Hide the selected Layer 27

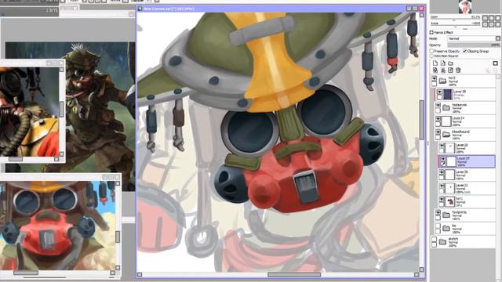pos(442,159)
